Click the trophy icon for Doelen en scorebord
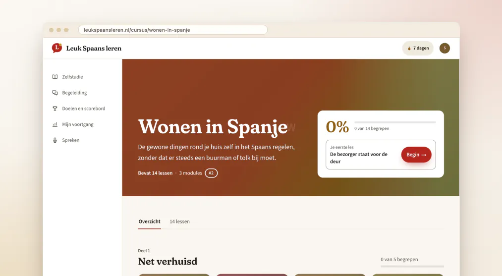The width and height of the screenshot is (502, 276). coord(55,109)
